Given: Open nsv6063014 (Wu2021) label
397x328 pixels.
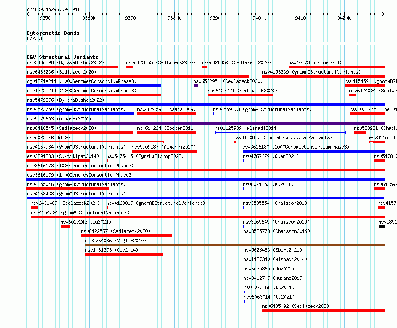Looking at the screenshot, I should [269, 297].
